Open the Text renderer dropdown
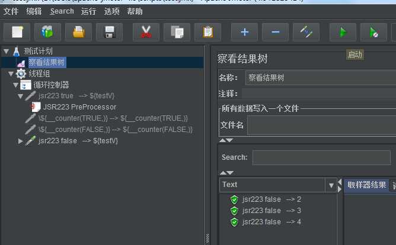This screenshot has height=245, width=396. tap(331, 185)
